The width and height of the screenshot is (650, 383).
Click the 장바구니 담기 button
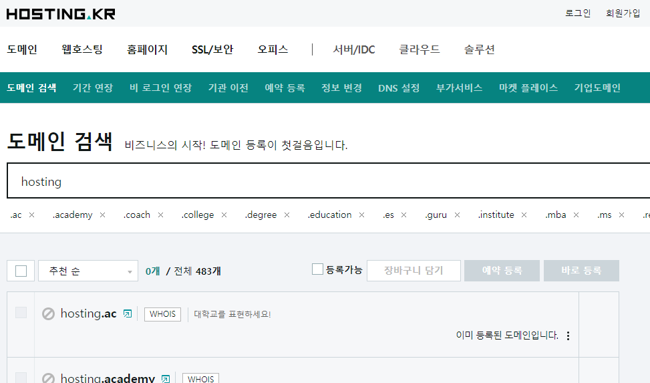click(414, 271)
